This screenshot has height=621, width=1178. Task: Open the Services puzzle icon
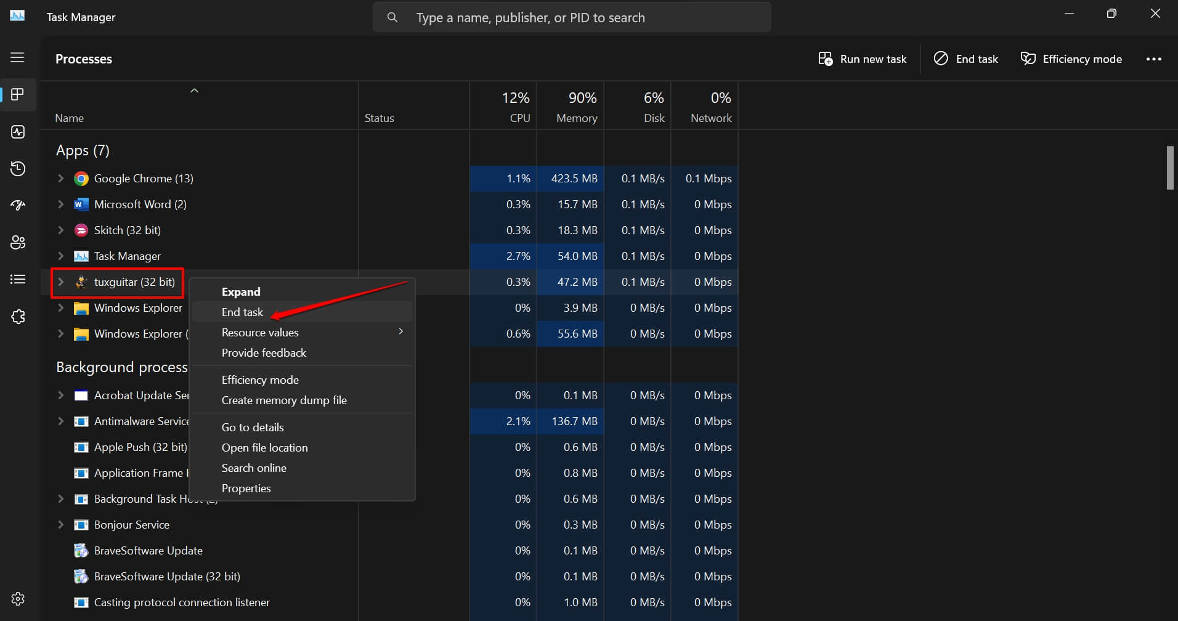click(18, 317)
